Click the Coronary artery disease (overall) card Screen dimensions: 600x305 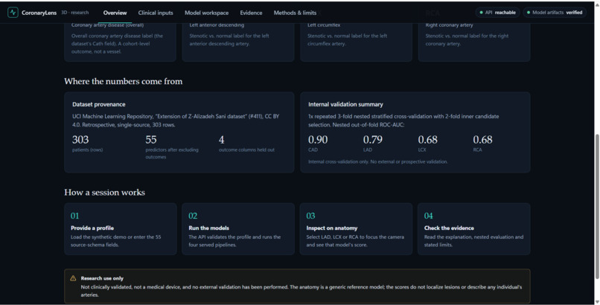pos(120,41)
